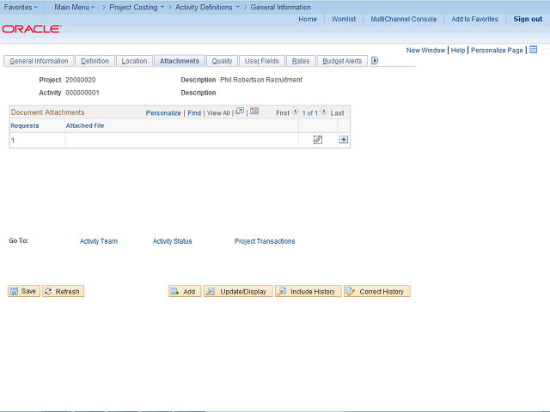Go to the Home link
Image resolution: width=550 pixels, height=412 pixels.
[x=308, y=19]
